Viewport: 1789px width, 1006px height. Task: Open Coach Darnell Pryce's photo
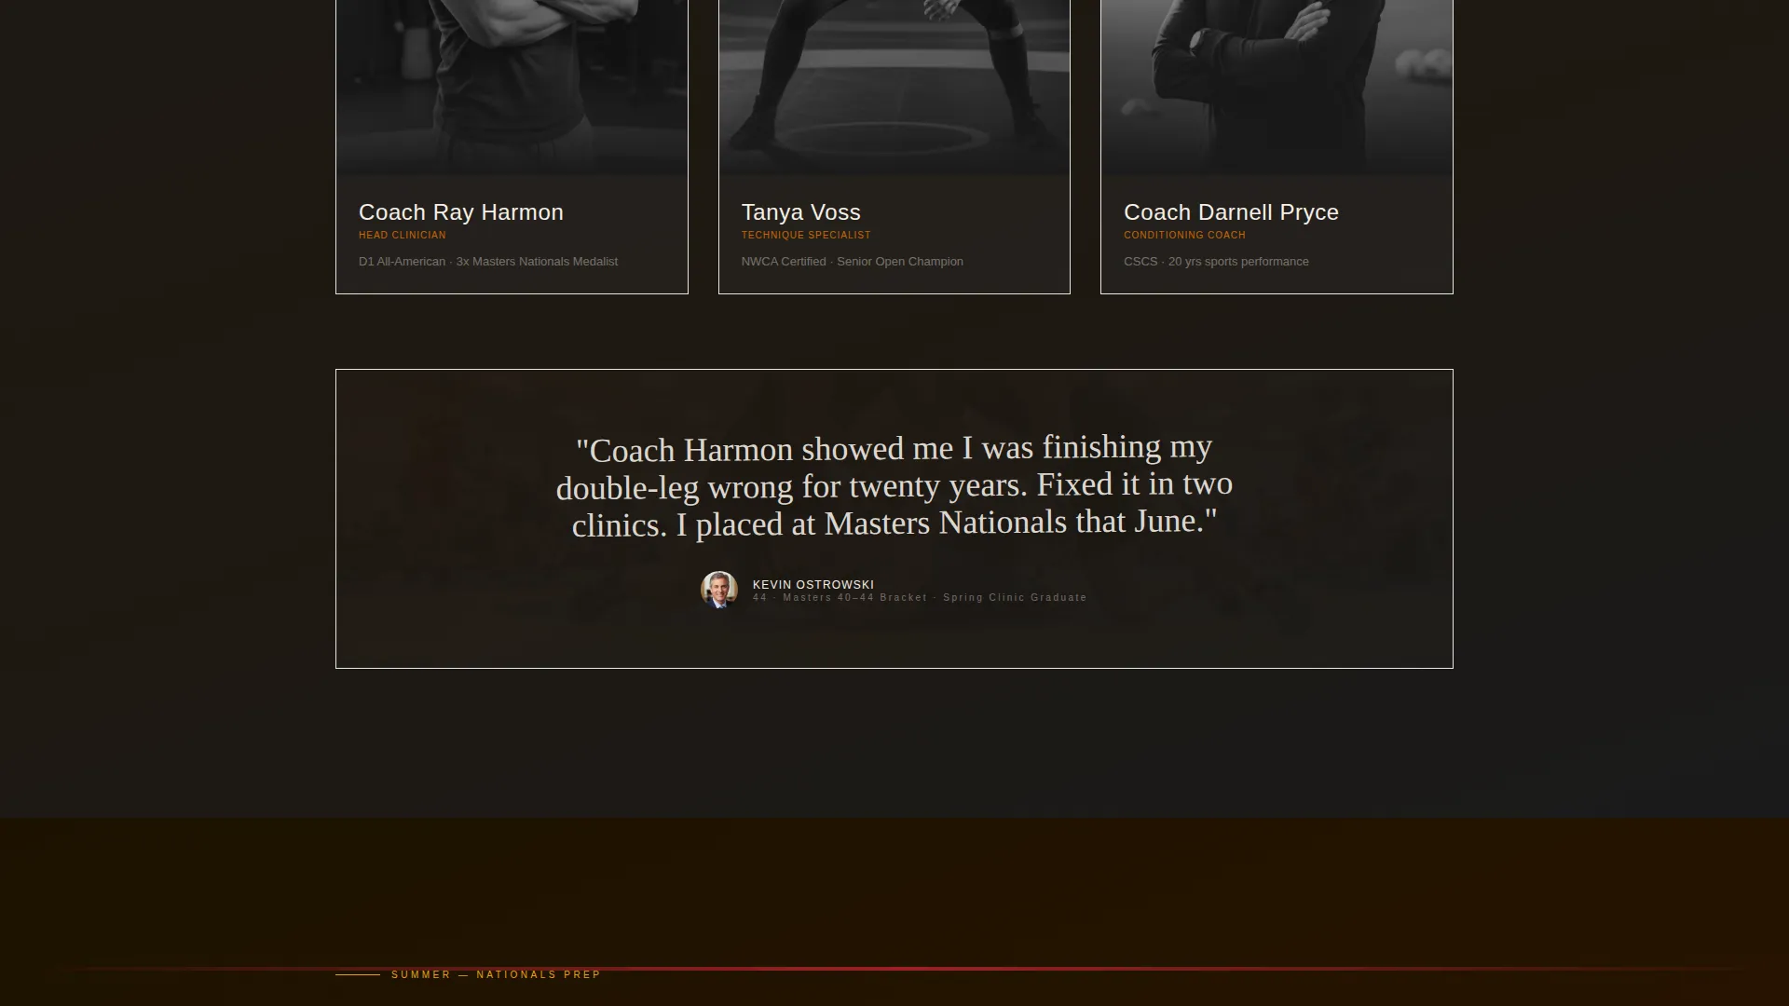pos(1277,88)
